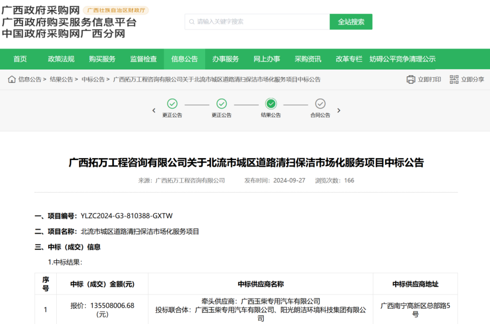Click the 序号 column header
Viewport: 490px width, 324px height.
point(46,284)
